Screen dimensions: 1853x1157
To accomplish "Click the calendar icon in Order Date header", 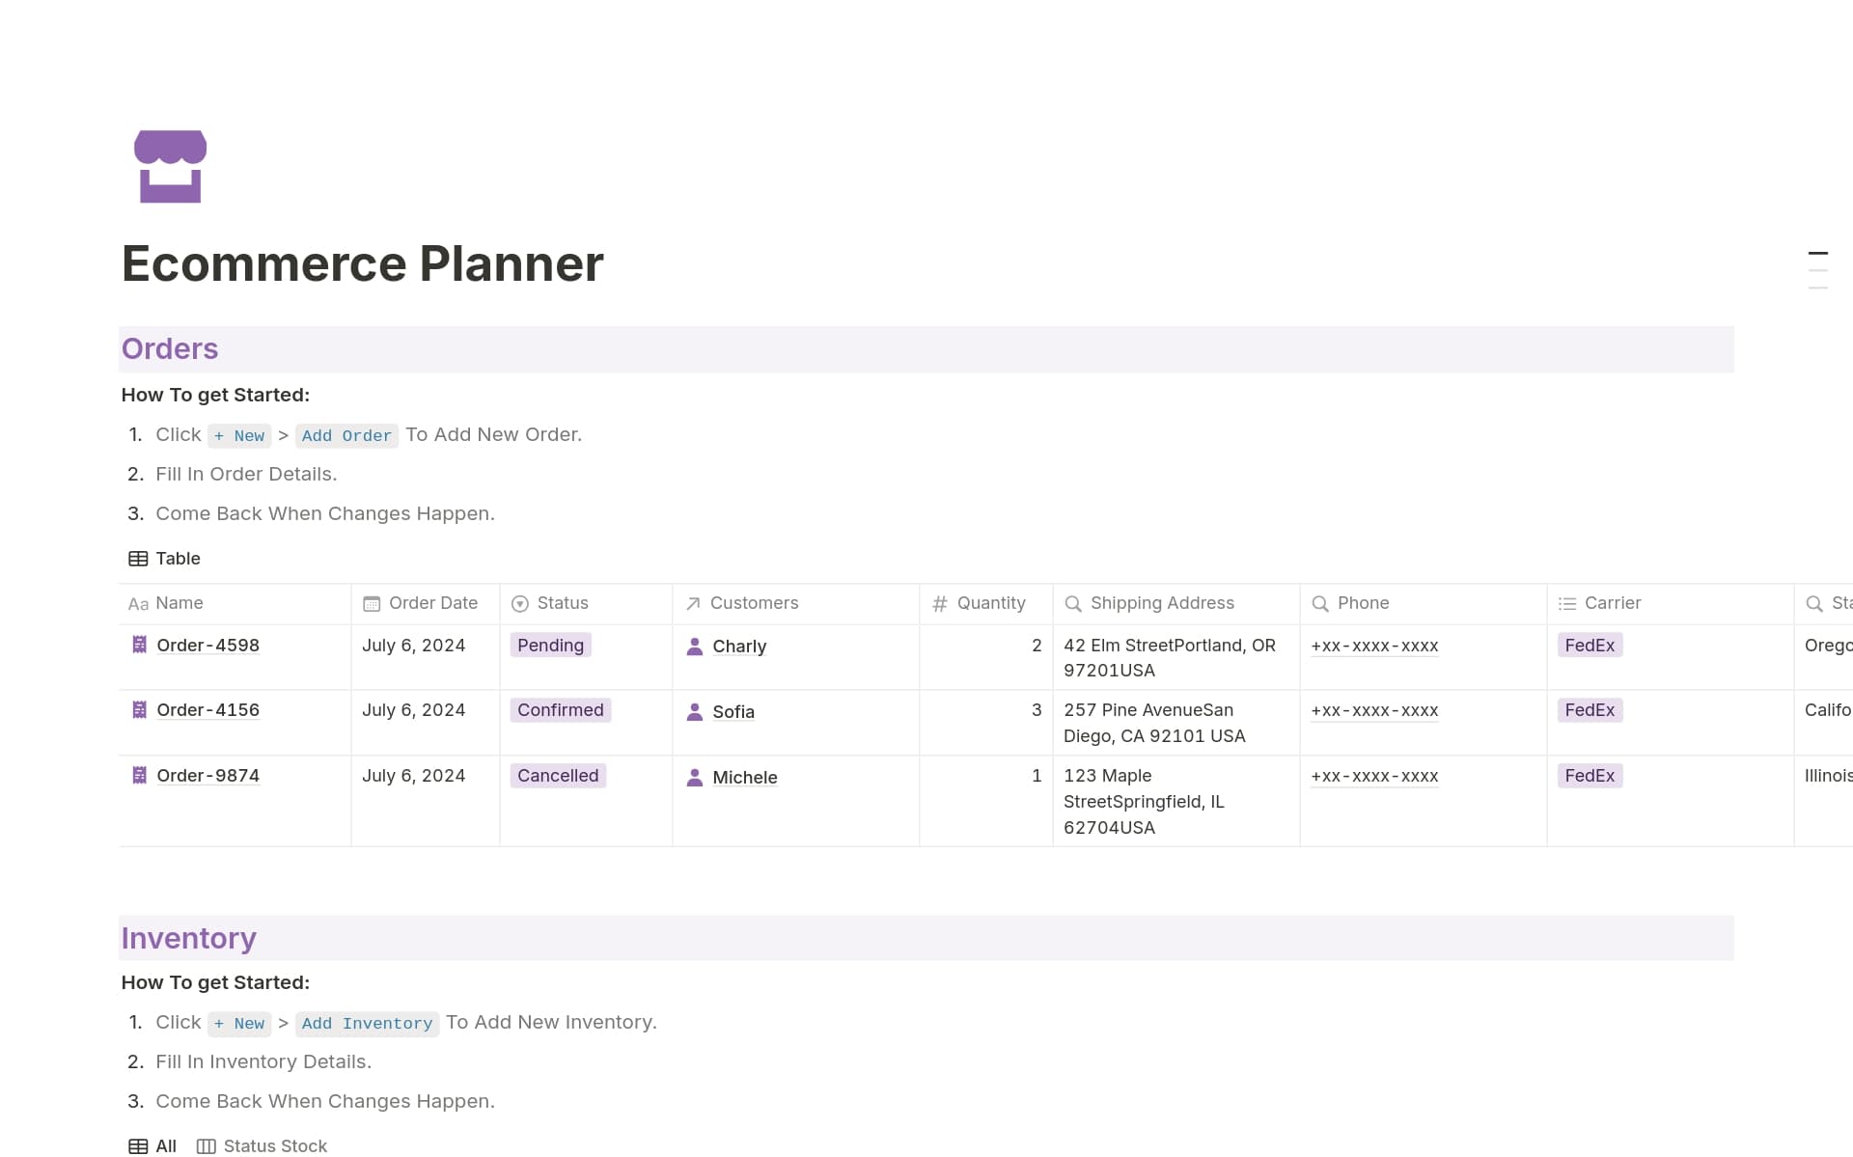I will click(x=373, y=602).
